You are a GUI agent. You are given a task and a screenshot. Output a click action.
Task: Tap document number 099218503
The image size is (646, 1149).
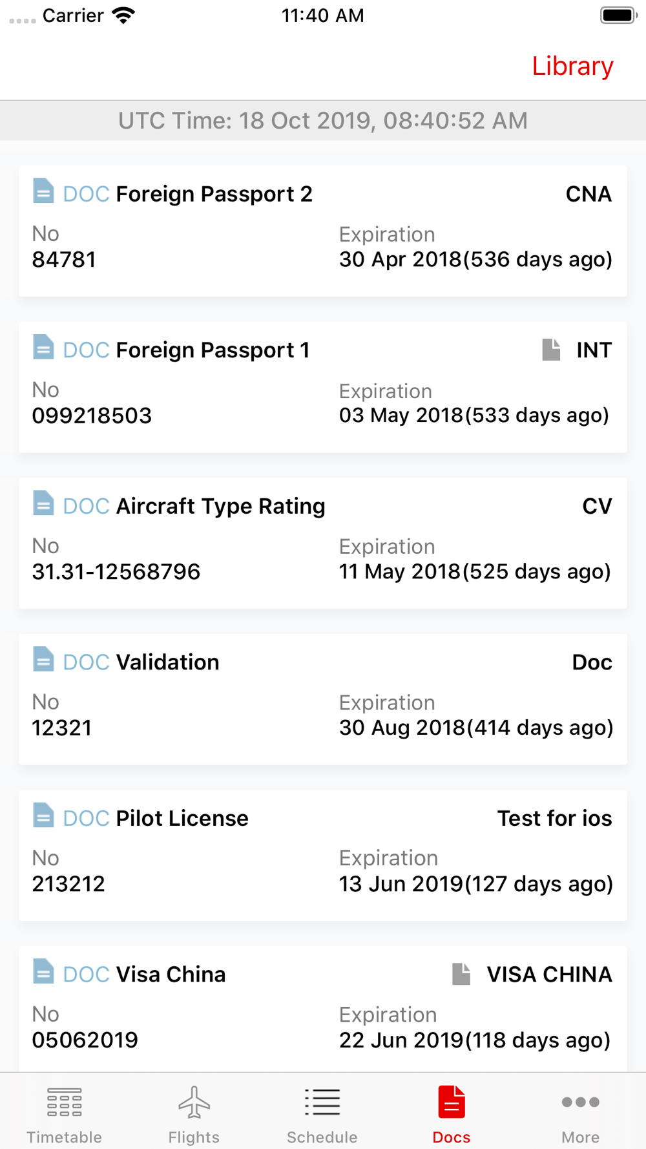[92, 416]
